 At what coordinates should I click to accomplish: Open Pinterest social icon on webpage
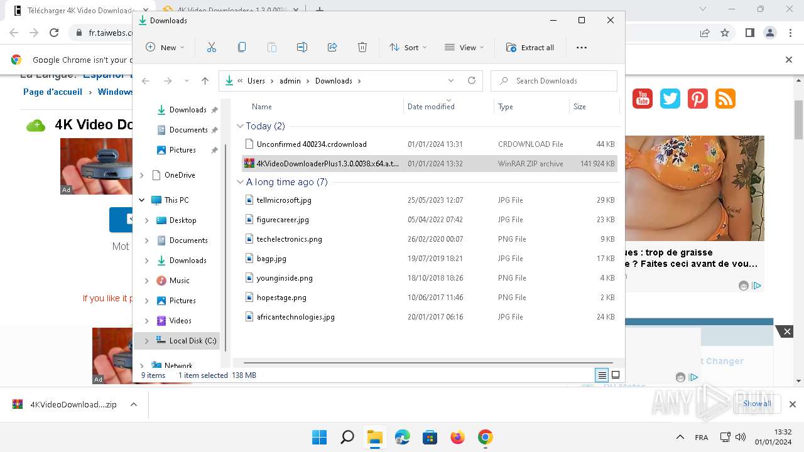tap(698, 99)
